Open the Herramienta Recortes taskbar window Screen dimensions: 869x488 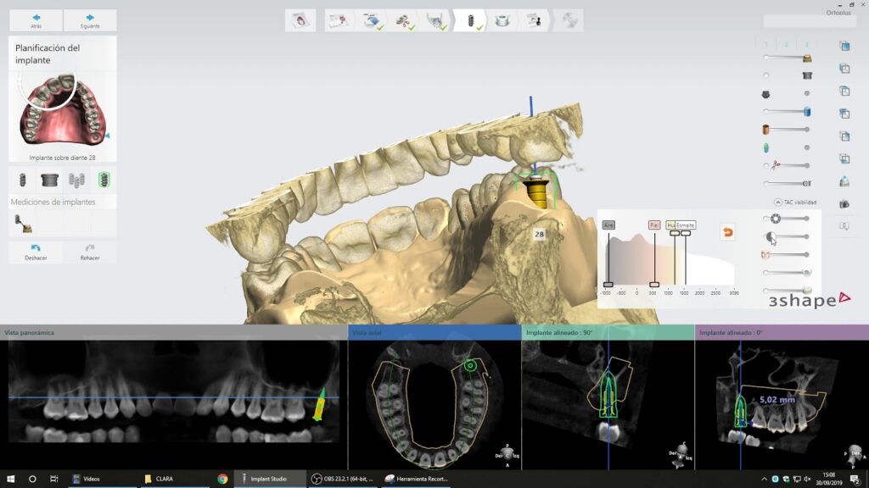tap(416, 480)
